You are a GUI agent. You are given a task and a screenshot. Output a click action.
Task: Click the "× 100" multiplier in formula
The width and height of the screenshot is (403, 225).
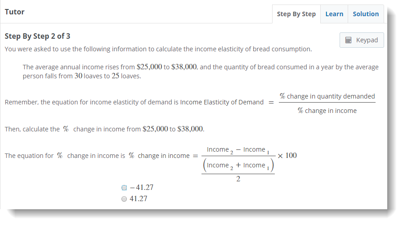(287, 156)
